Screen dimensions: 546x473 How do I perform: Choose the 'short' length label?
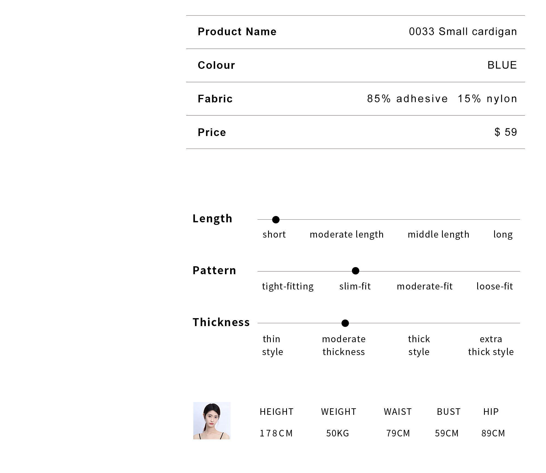coord(274,234)
